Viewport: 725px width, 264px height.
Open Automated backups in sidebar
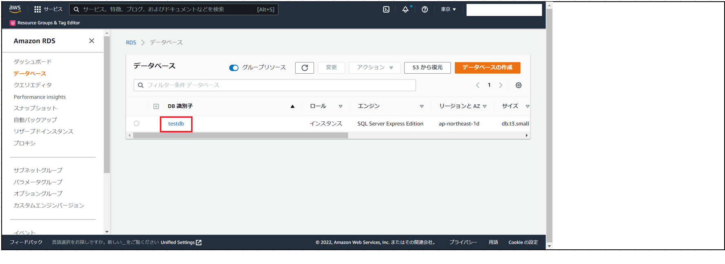click(x=35, y=120)
